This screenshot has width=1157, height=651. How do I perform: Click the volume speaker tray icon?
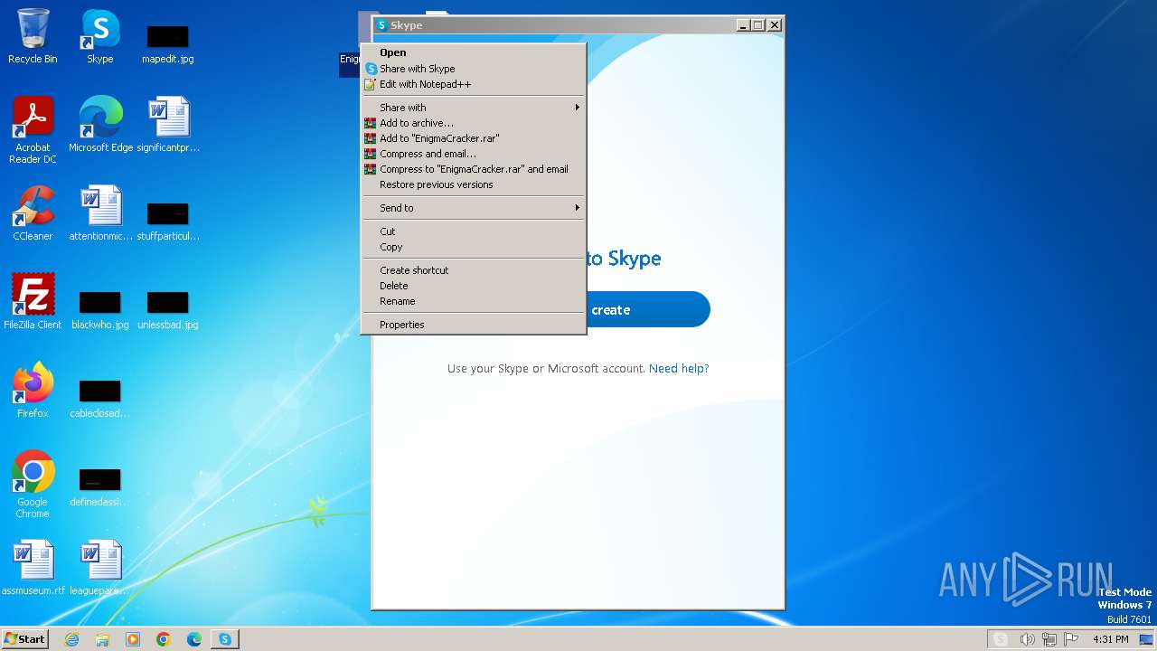(1027, 639)
